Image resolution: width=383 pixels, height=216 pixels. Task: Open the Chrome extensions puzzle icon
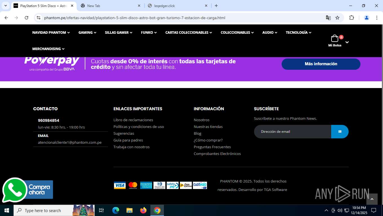click(351, 18)
